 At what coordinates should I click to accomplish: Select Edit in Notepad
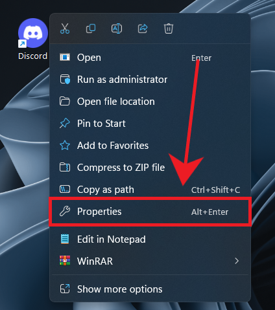pyautogui.click(x=150, y=239)
